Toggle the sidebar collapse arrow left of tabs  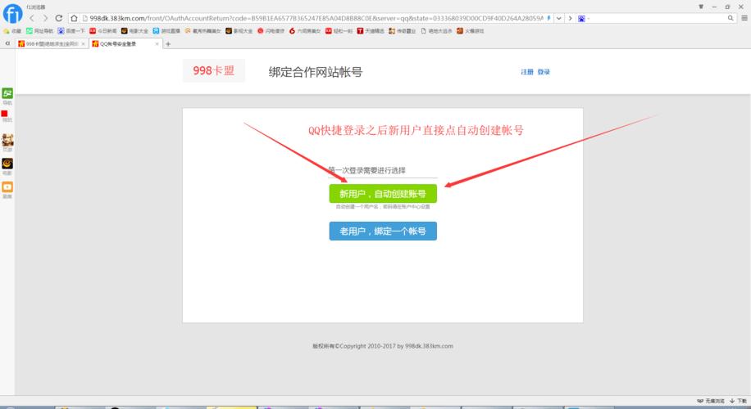click(7, 43)
